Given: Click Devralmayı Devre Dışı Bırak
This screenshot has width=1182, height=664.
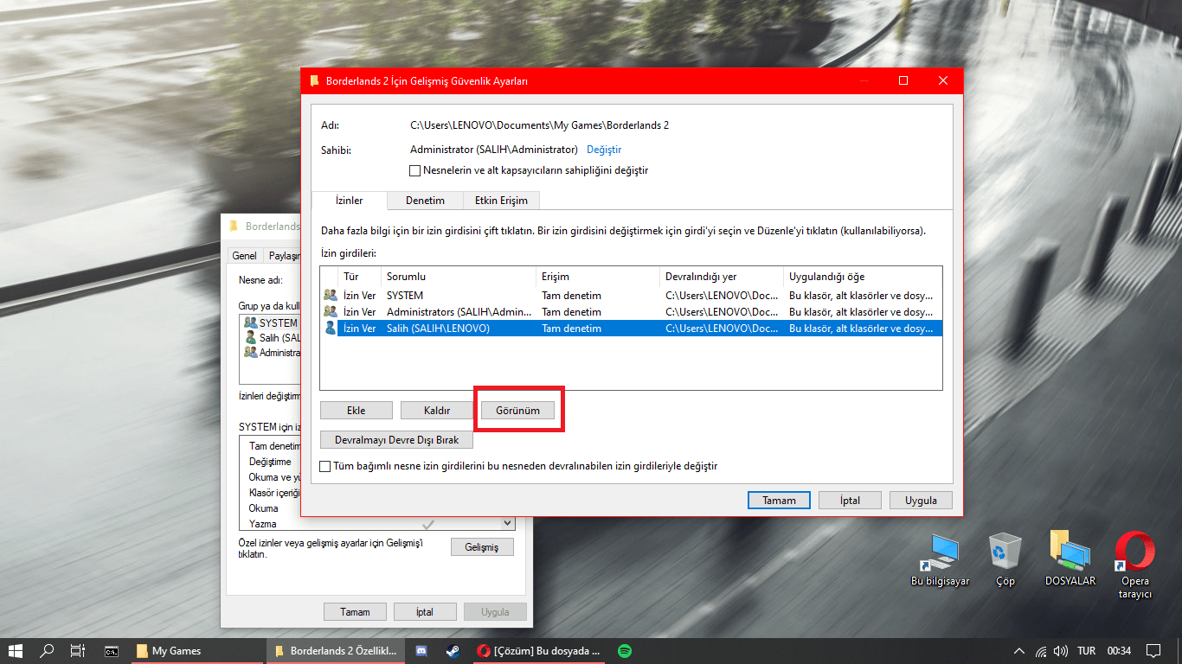Looking at the screenshot, I should [x=396, y=440].
